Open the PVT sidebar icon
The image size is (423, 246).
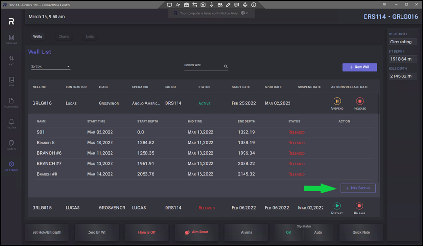coord(11,60)
